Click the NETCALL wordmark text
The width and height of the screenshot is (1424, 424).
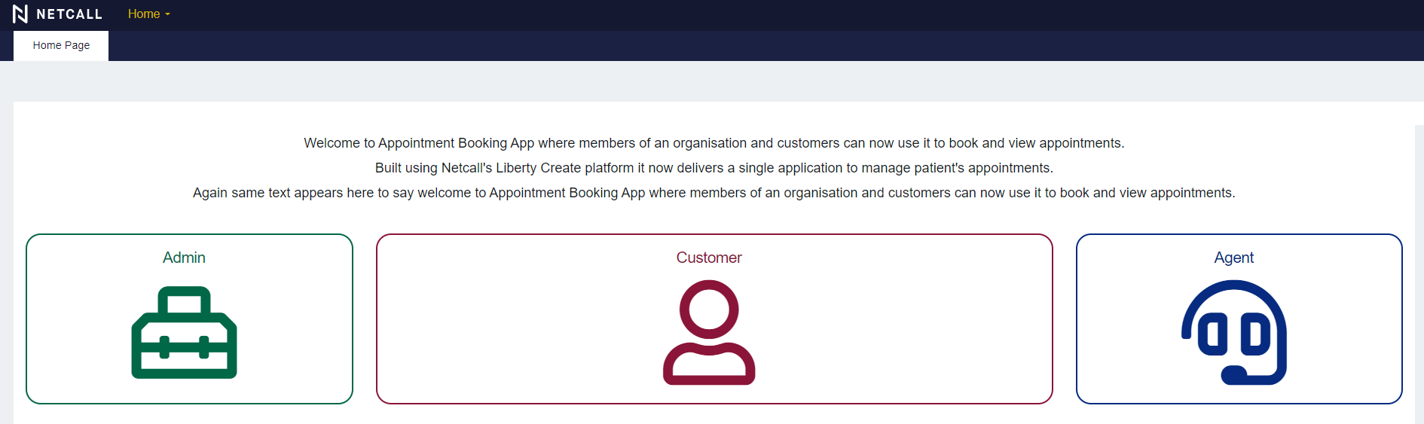point(69,14)
